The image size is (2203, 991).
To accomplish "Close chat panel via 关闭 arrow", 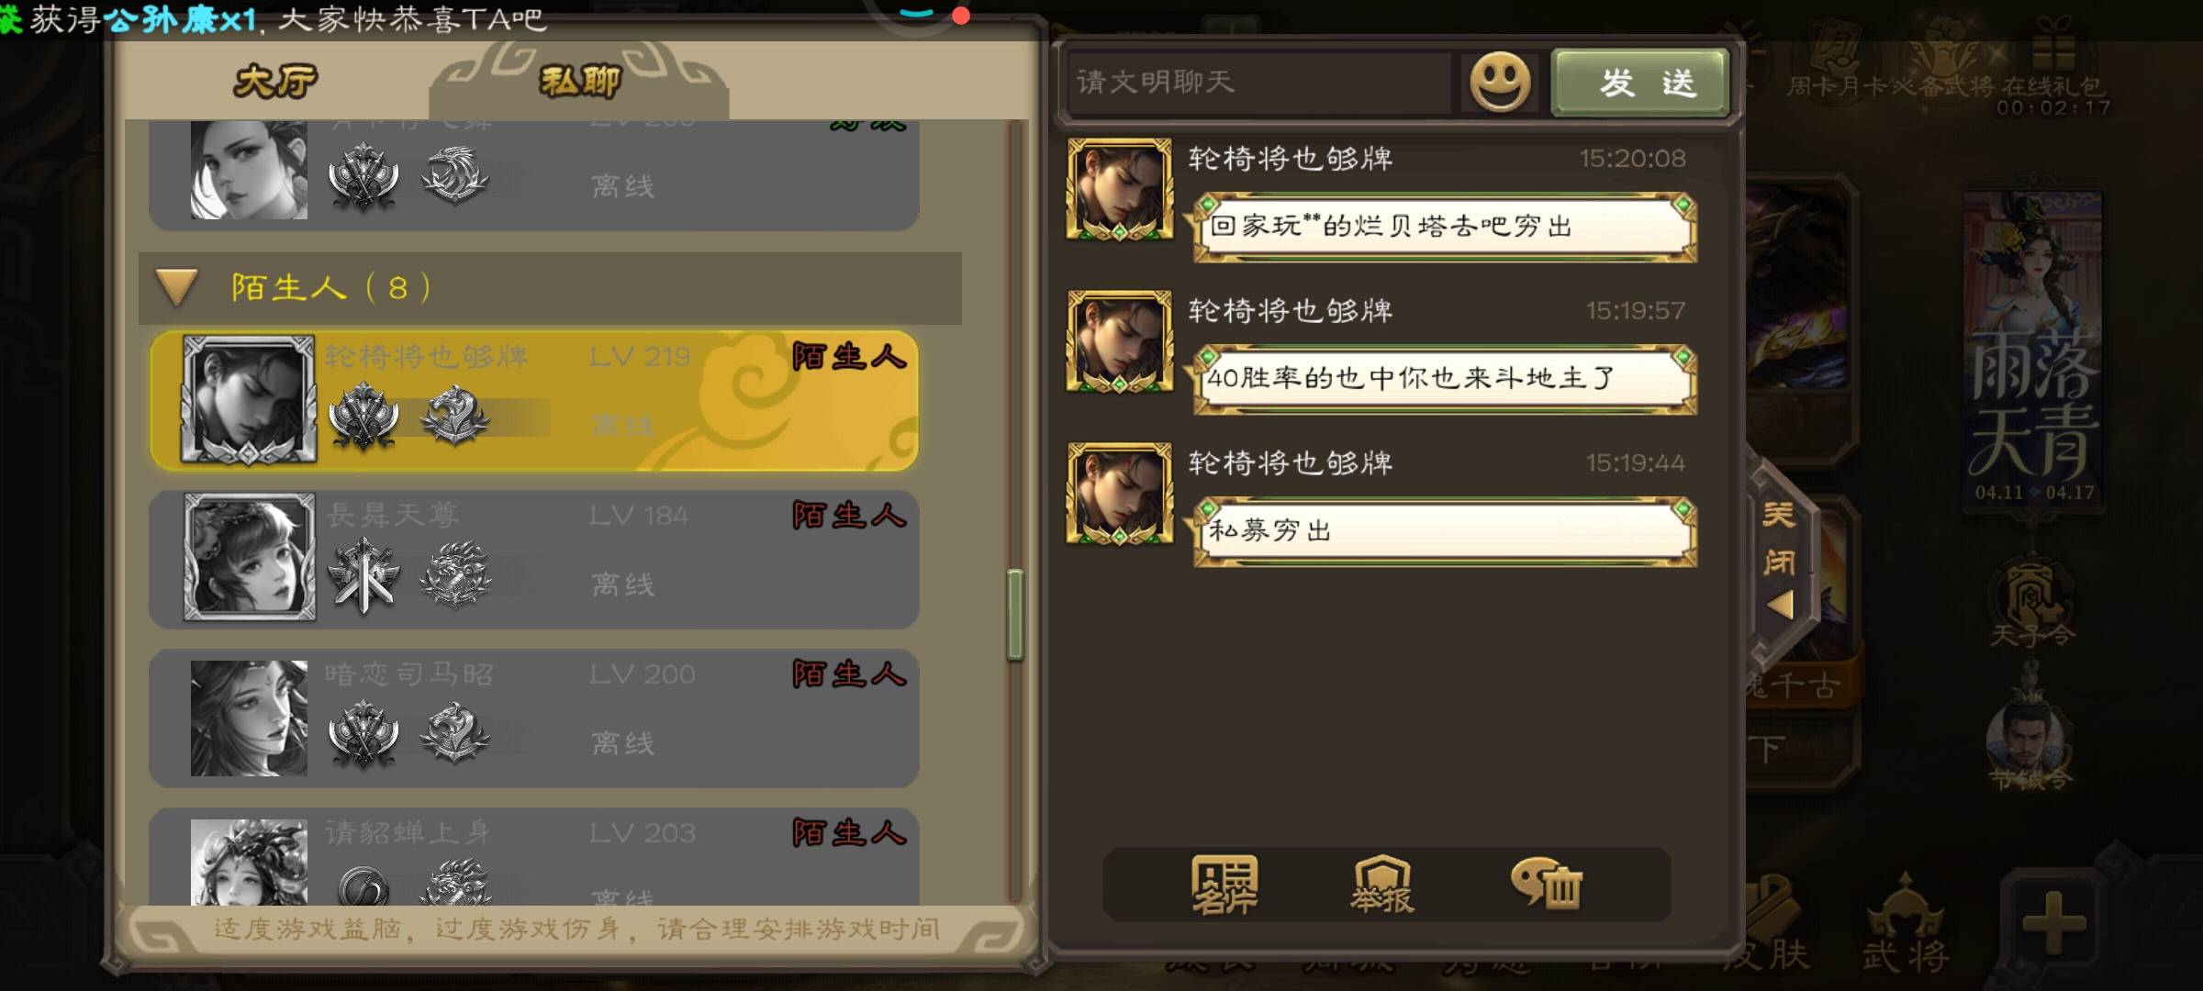I will [x=1780, y=560].
